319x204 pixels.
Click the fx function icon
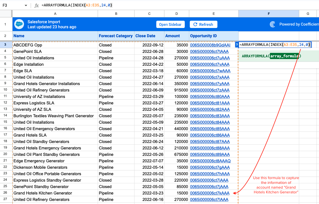(37, 5)
